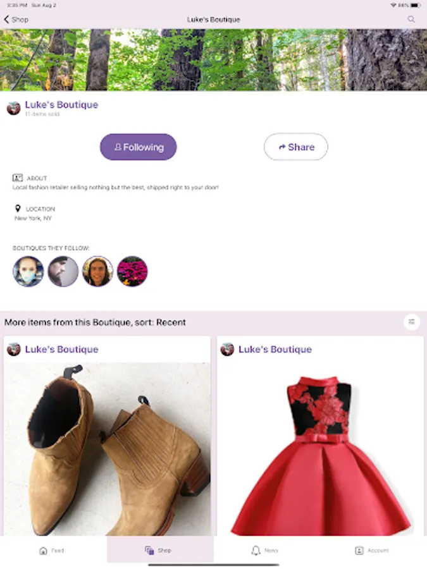View the tan suede boots item
The height and width of the screenshot is (569, 427).
pos(107,450)
